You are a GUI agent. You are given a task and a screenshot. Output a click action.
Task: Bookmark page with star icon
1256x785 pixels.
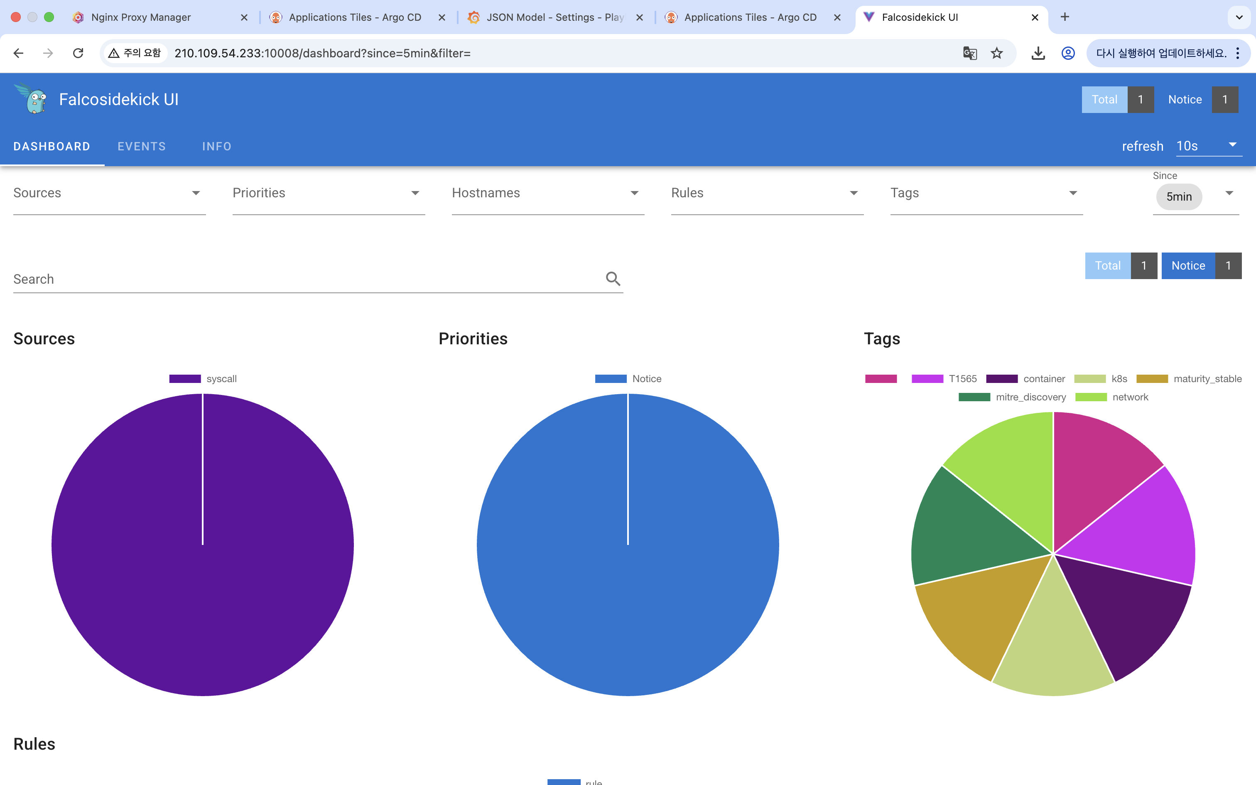click(996, 53)
